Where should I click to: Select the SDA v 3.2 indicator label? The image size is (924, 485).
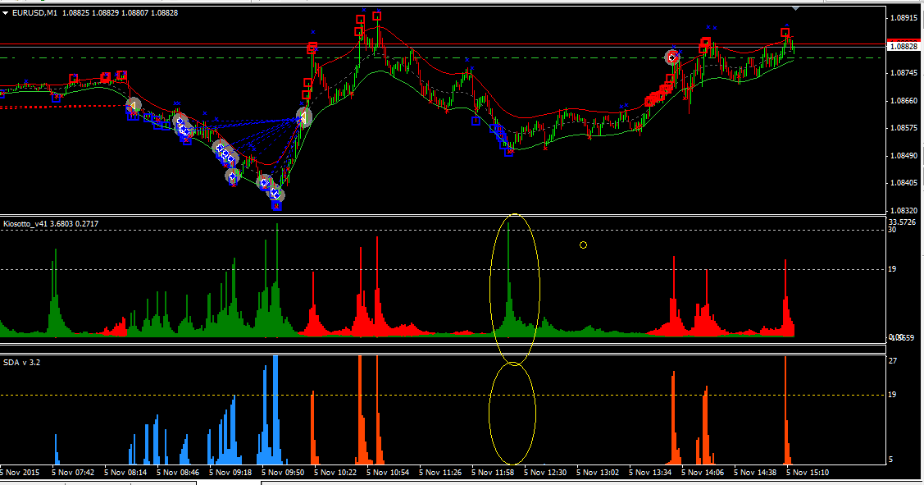click(x=22, y=362)
